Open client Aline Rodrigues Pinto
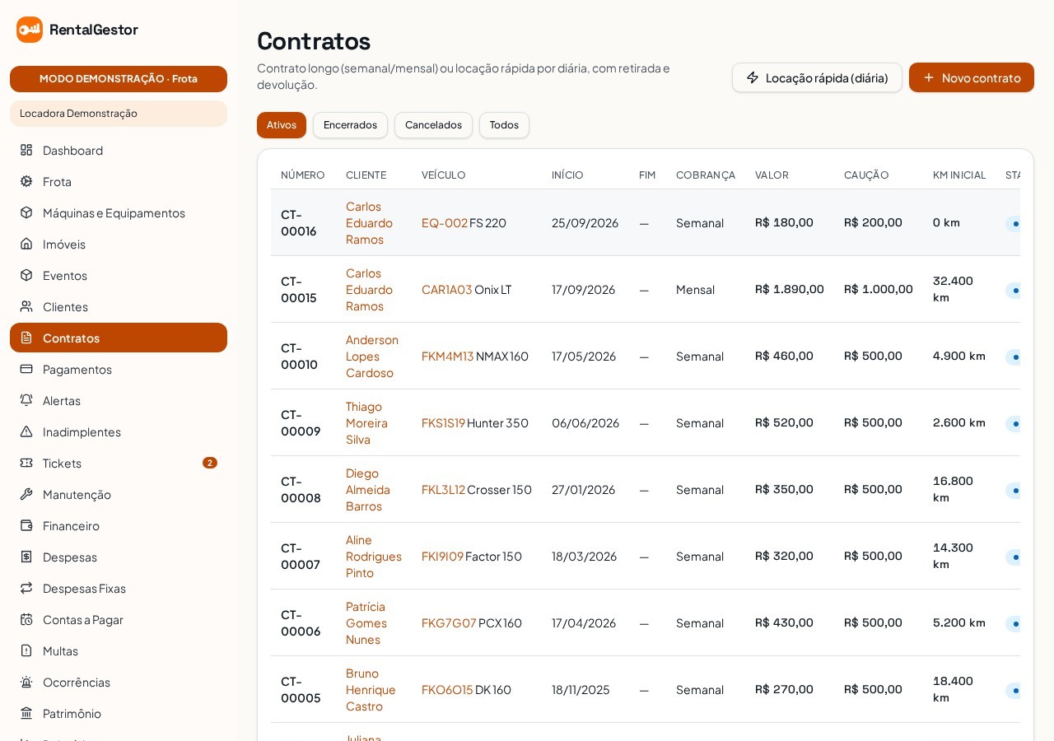 click(374, 556)
